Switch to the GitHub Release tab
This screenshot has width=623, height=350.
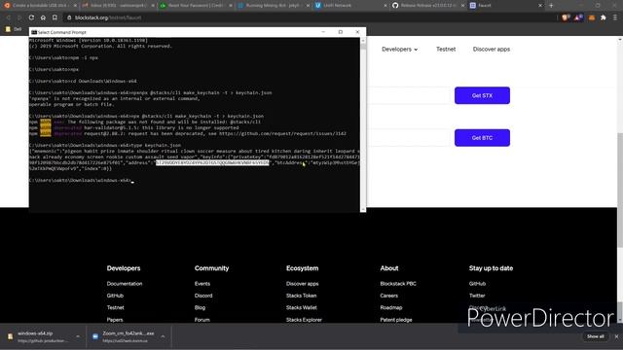click(x=428, y=6)
